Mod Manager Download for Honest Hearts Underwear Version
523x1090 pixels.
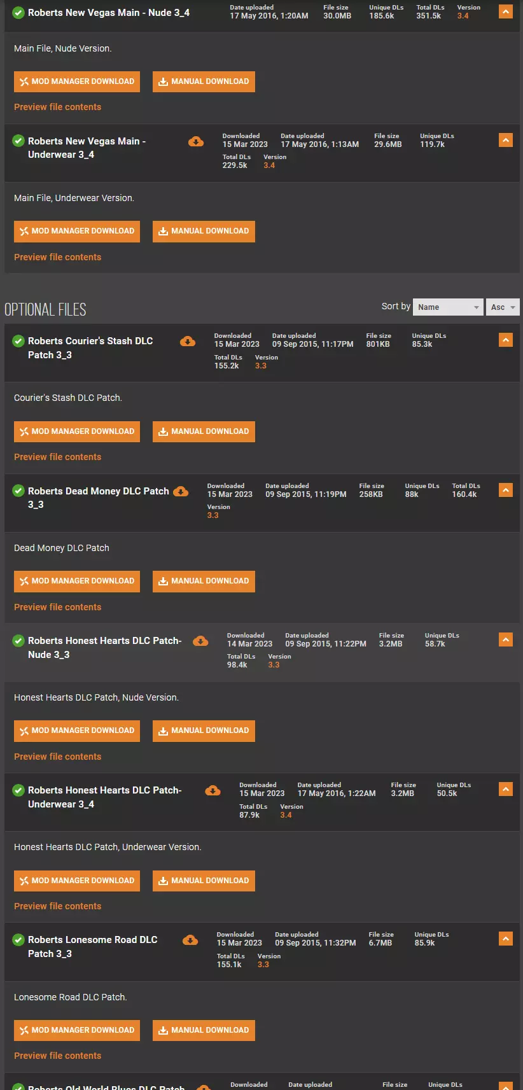point(77,881)
